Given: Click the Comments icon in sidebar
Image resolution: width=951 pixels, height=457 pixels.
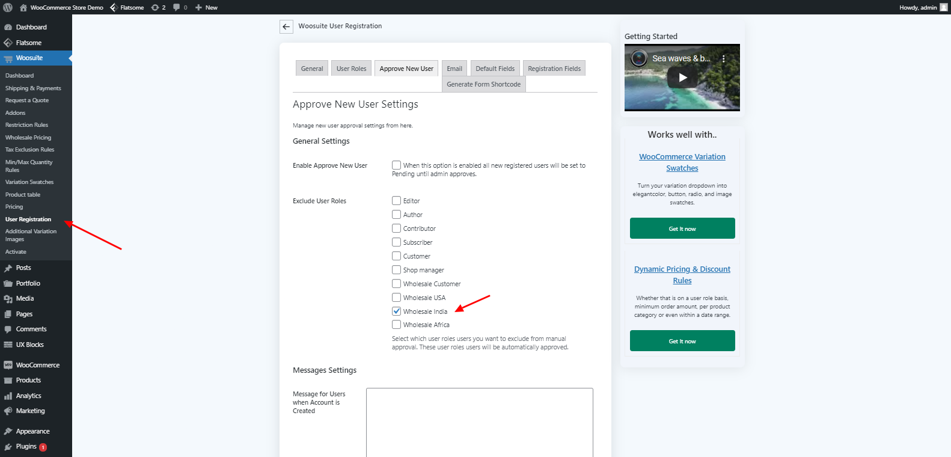Looking at the screenshot, I should tap(8, 330).
